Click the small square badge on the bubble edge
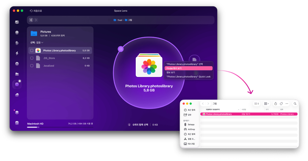This screenshot has height=161, width=308. click(121, 49)
